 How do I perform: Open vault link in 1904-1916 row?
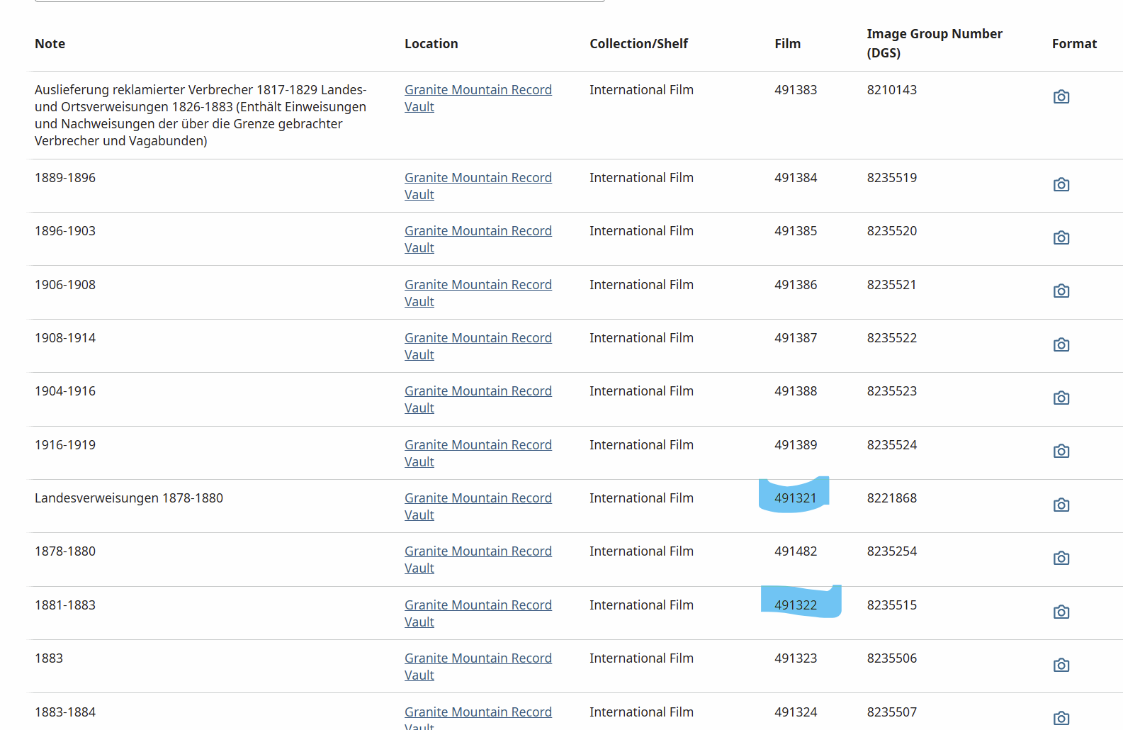pos(478,400)
